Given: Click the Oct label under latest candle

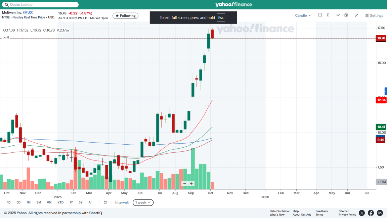Looking at the screenshot, I should tap(210, 193).
